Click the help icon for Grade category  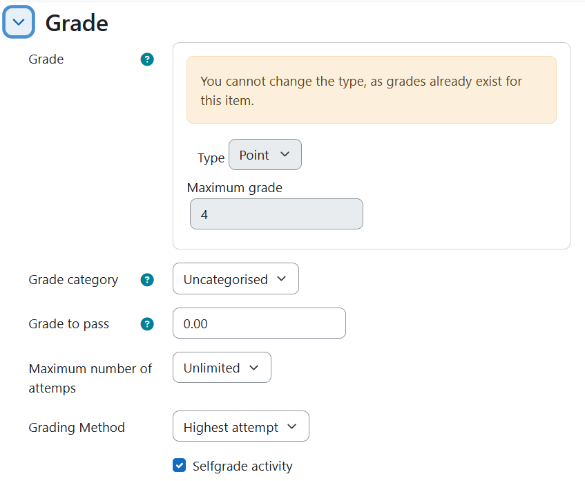(x=147, y=280)
